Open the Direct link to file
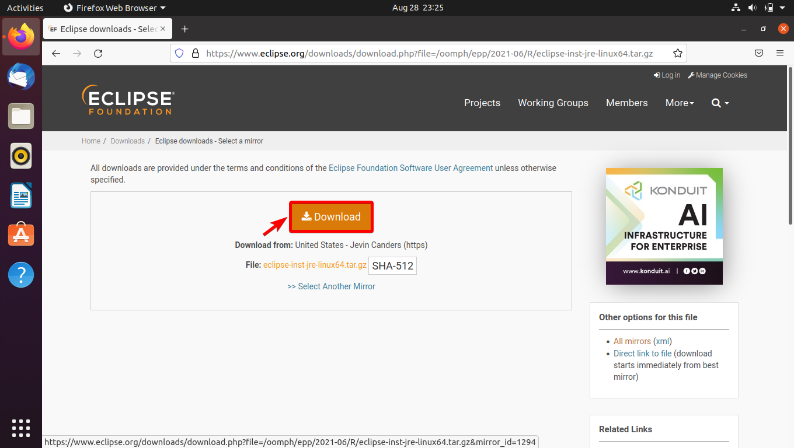Viewport: 794px width, 448px height. point(642,353)
